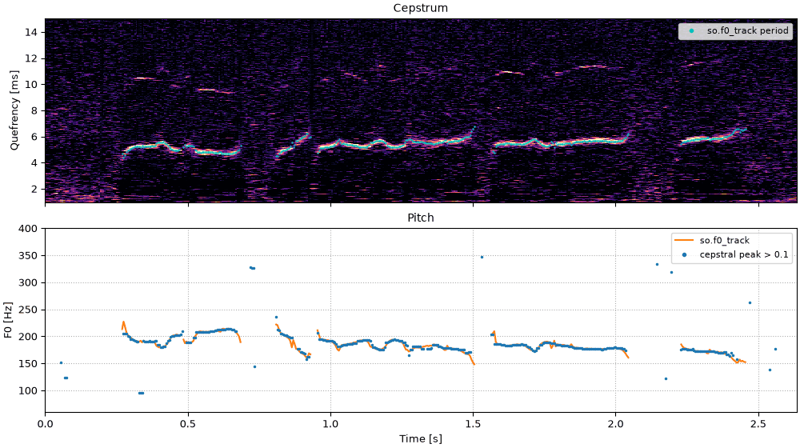The image size is (800, 448).
Task: Click the 'Cepstrum' plot title
Action: tap(421, 8)
